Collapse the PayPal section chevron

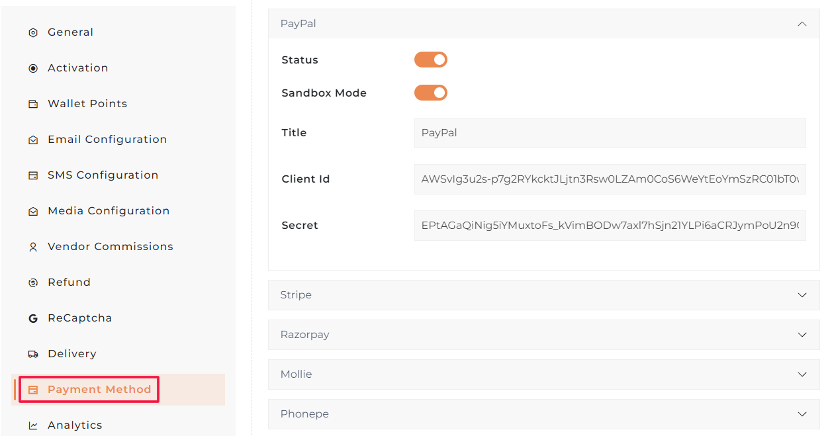[x=802, y=24]
